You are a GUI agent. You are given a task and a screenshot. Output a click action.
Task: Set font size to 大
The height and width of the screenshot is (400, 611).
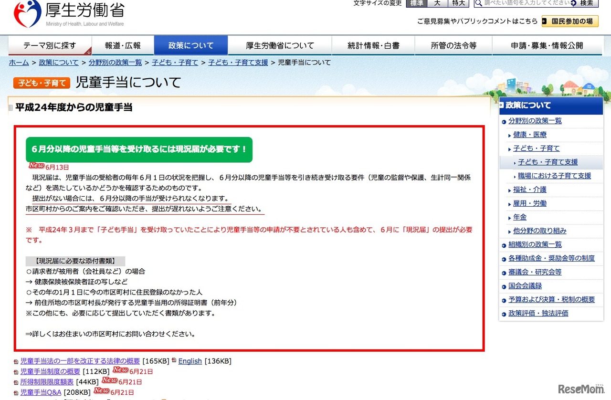click(437, 3)
